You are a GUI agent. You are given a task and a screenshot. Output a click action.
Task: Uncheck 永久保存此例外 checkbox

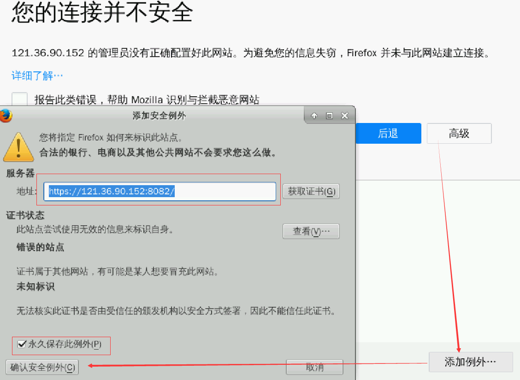(21, 344)
